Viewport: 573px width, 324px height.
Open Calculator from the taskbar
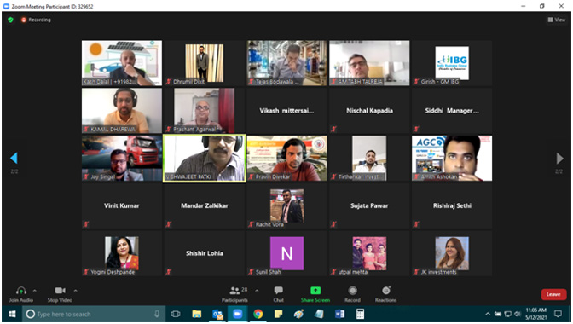tap(360, 314)
